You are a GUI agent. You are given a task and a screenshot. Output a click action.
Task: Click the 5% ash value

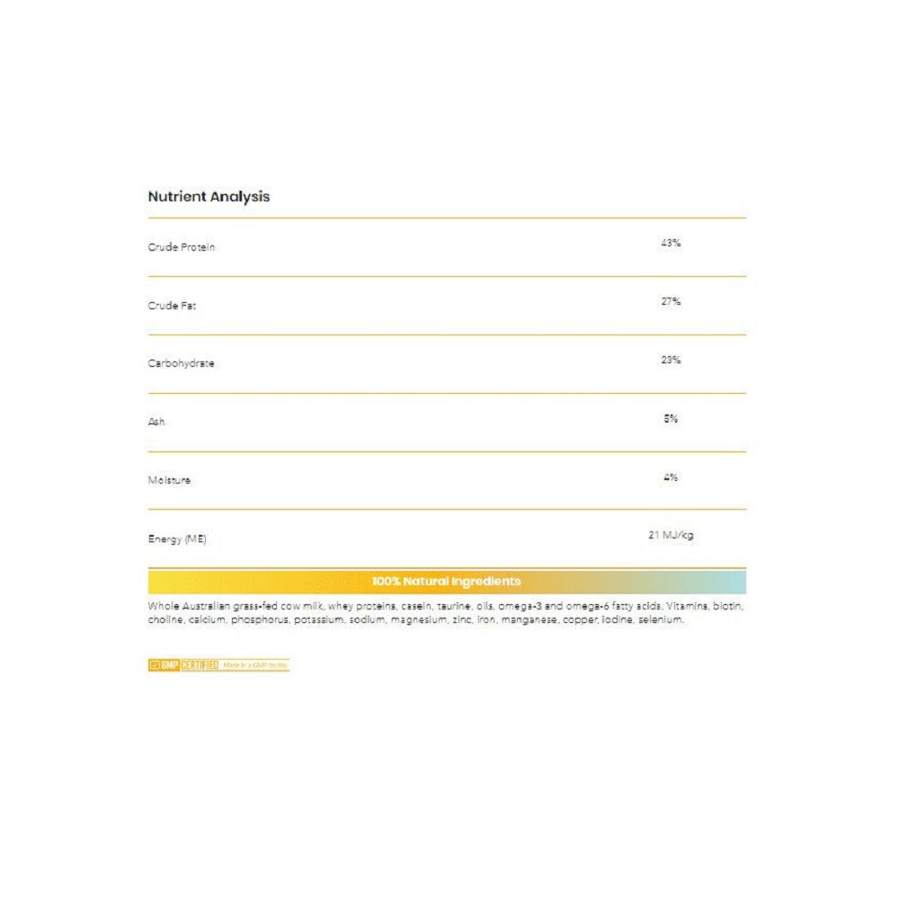click(671, 419)
